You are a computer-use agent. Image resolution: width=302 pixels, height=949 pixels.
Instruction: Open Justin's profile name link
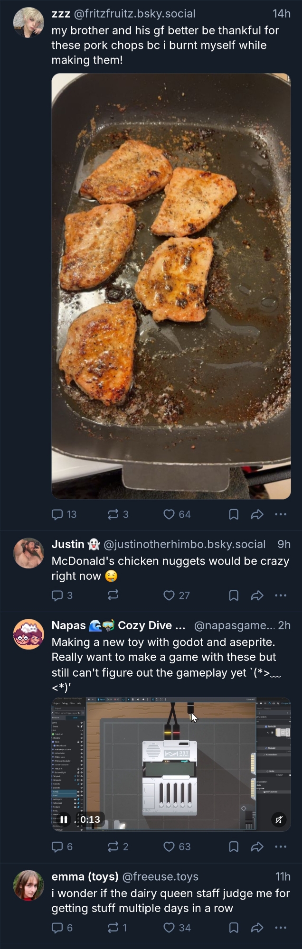68,544
